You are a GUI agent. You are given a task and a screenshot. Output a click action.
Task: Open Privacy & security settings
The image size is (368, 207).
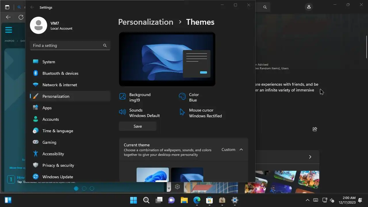[x=70, y=165]
